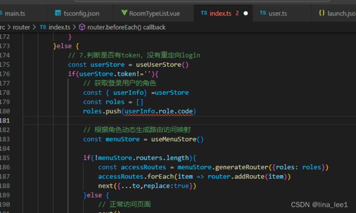
Task: Click the TS icon on index.ts tab
Action: click(204, 13)
